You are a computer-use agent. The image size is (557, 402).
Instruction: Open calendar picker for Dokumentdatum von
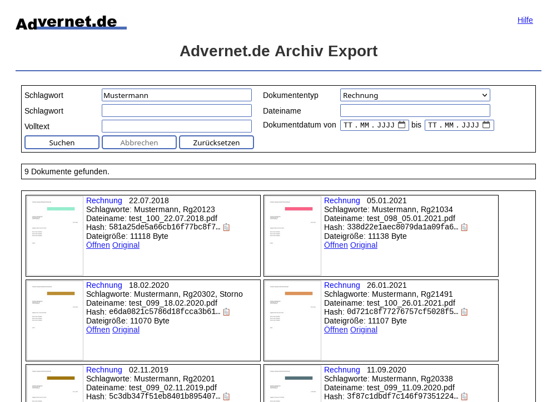coord(402,125)
